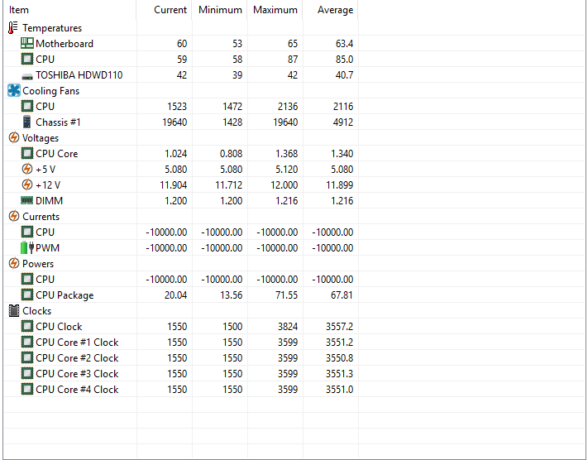Select the Clocks group row
Screen dimensions: 588x460
point(36,311)
